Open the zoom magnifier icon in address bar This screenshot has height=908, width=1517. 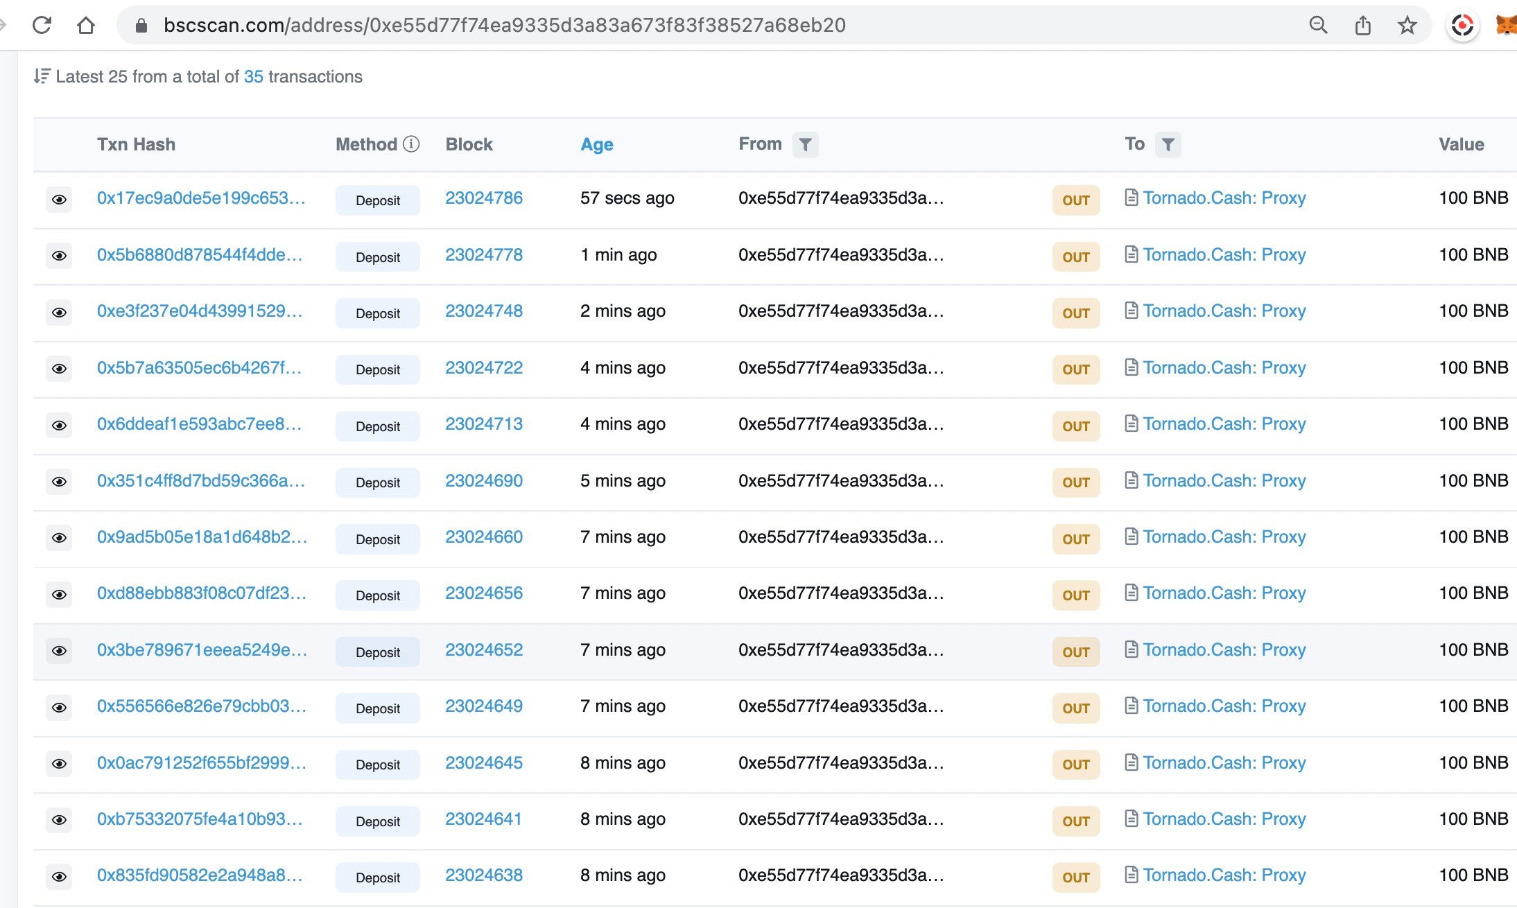pyautogui.click(x=1318, y=26)
